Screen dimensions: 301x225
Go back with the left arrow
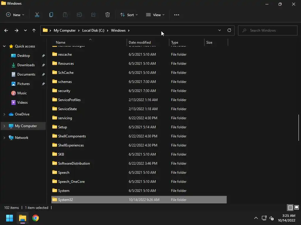6,30
